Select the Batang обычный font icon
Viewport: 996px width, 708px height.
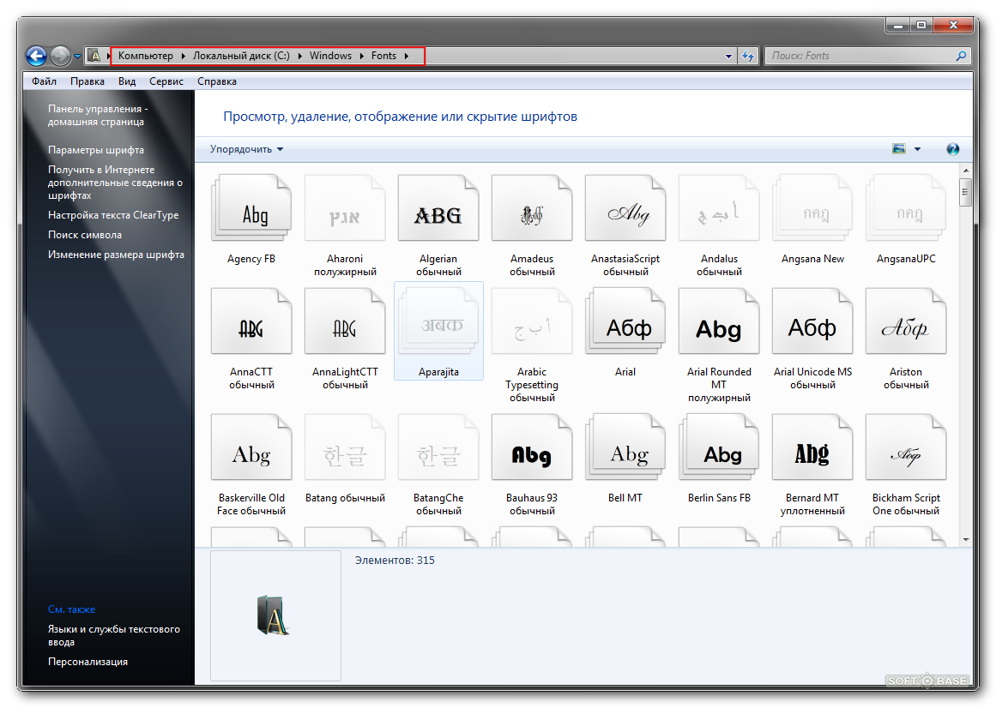[345, 447]
